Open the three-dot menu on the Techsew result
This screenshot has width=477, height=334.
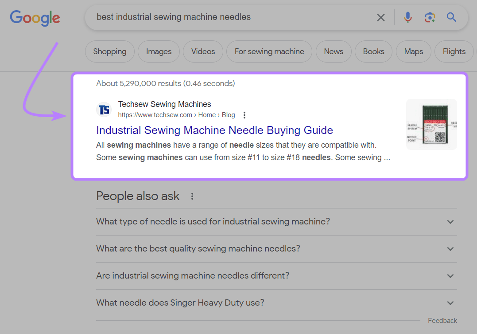click(244, 114)
